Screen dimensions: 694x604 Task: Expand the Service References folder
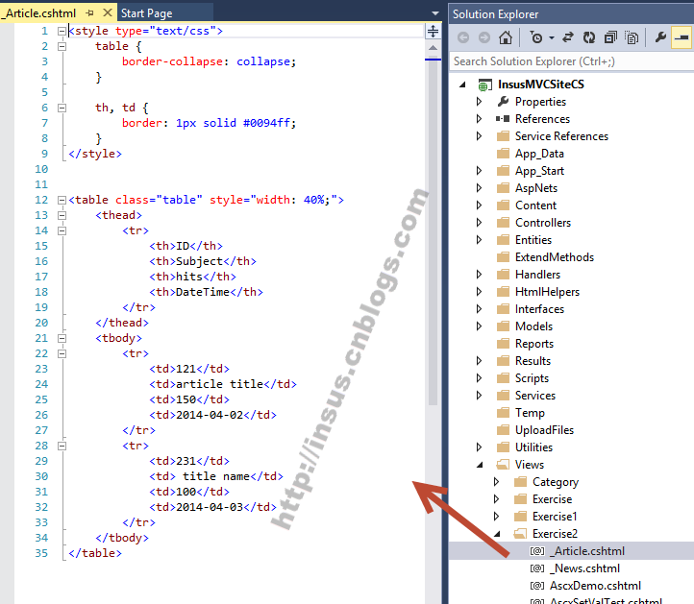[479, 136]
